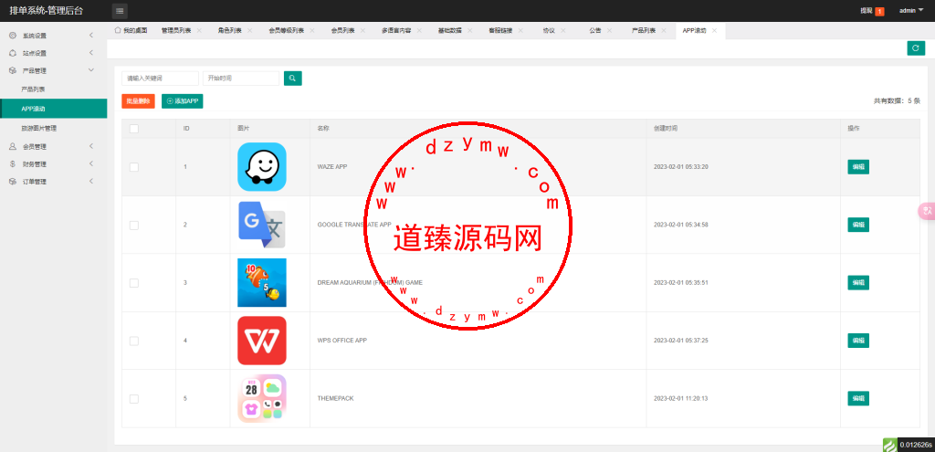Click the pink translate floating icon
This screenshot has height=452, width=935.
(x=928, y=211)
